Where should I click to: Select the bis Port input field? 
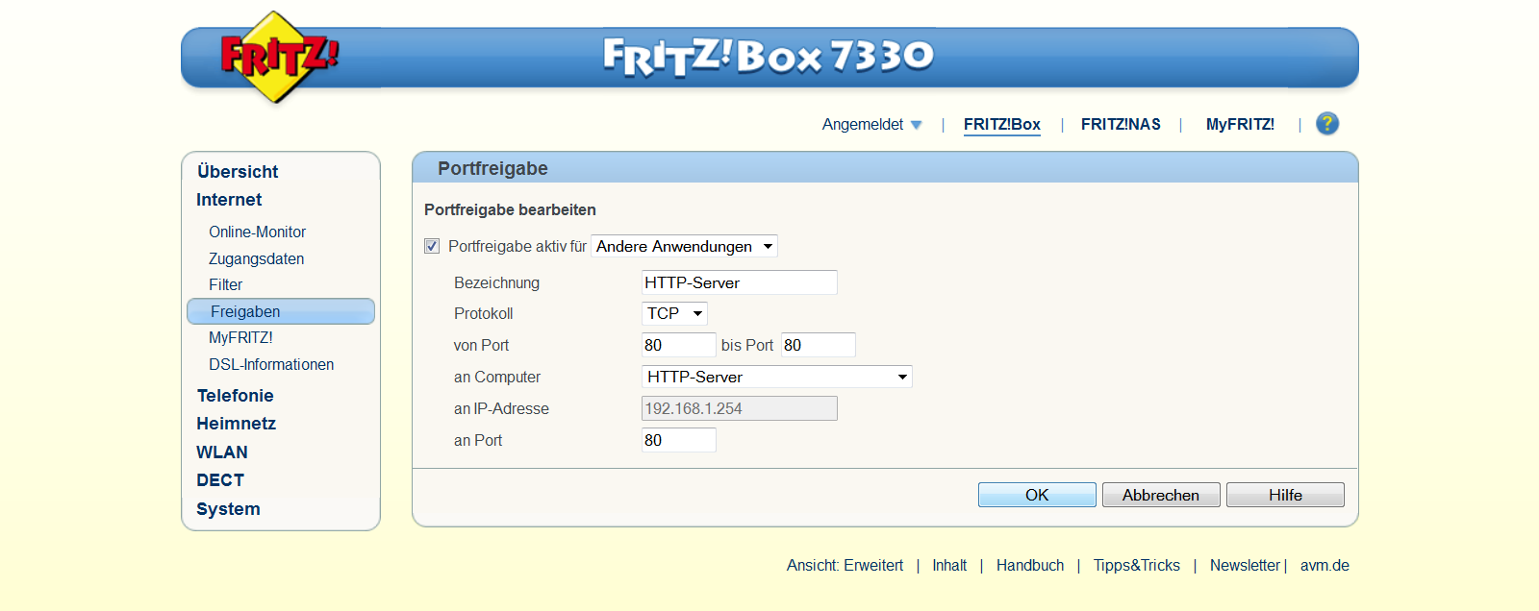coord(818,346)
